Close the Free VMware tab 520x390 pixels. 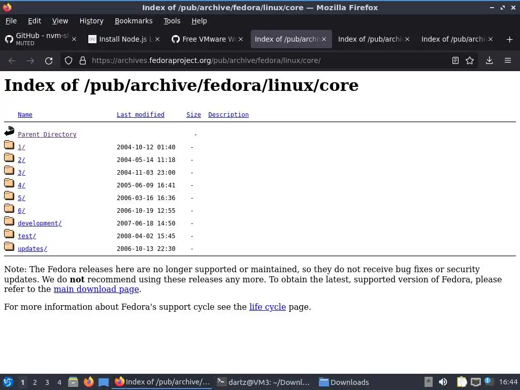(x=241, y=39)
